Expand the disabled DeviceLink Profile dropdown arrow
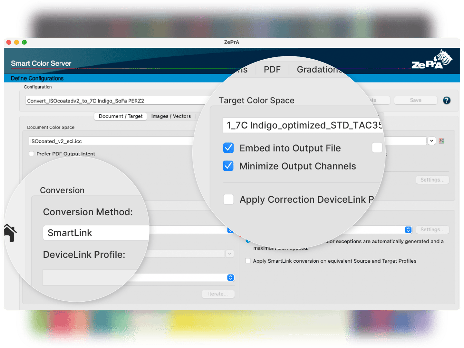Viewport: 464px width, 348px height. pos(229,254)
